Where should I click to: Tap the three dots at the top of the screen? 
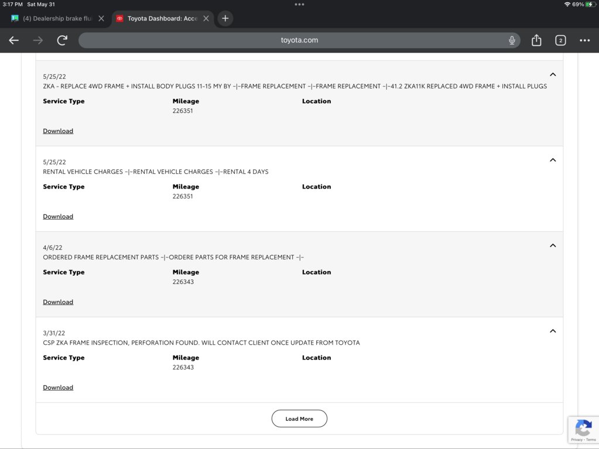tap(299, 5)
